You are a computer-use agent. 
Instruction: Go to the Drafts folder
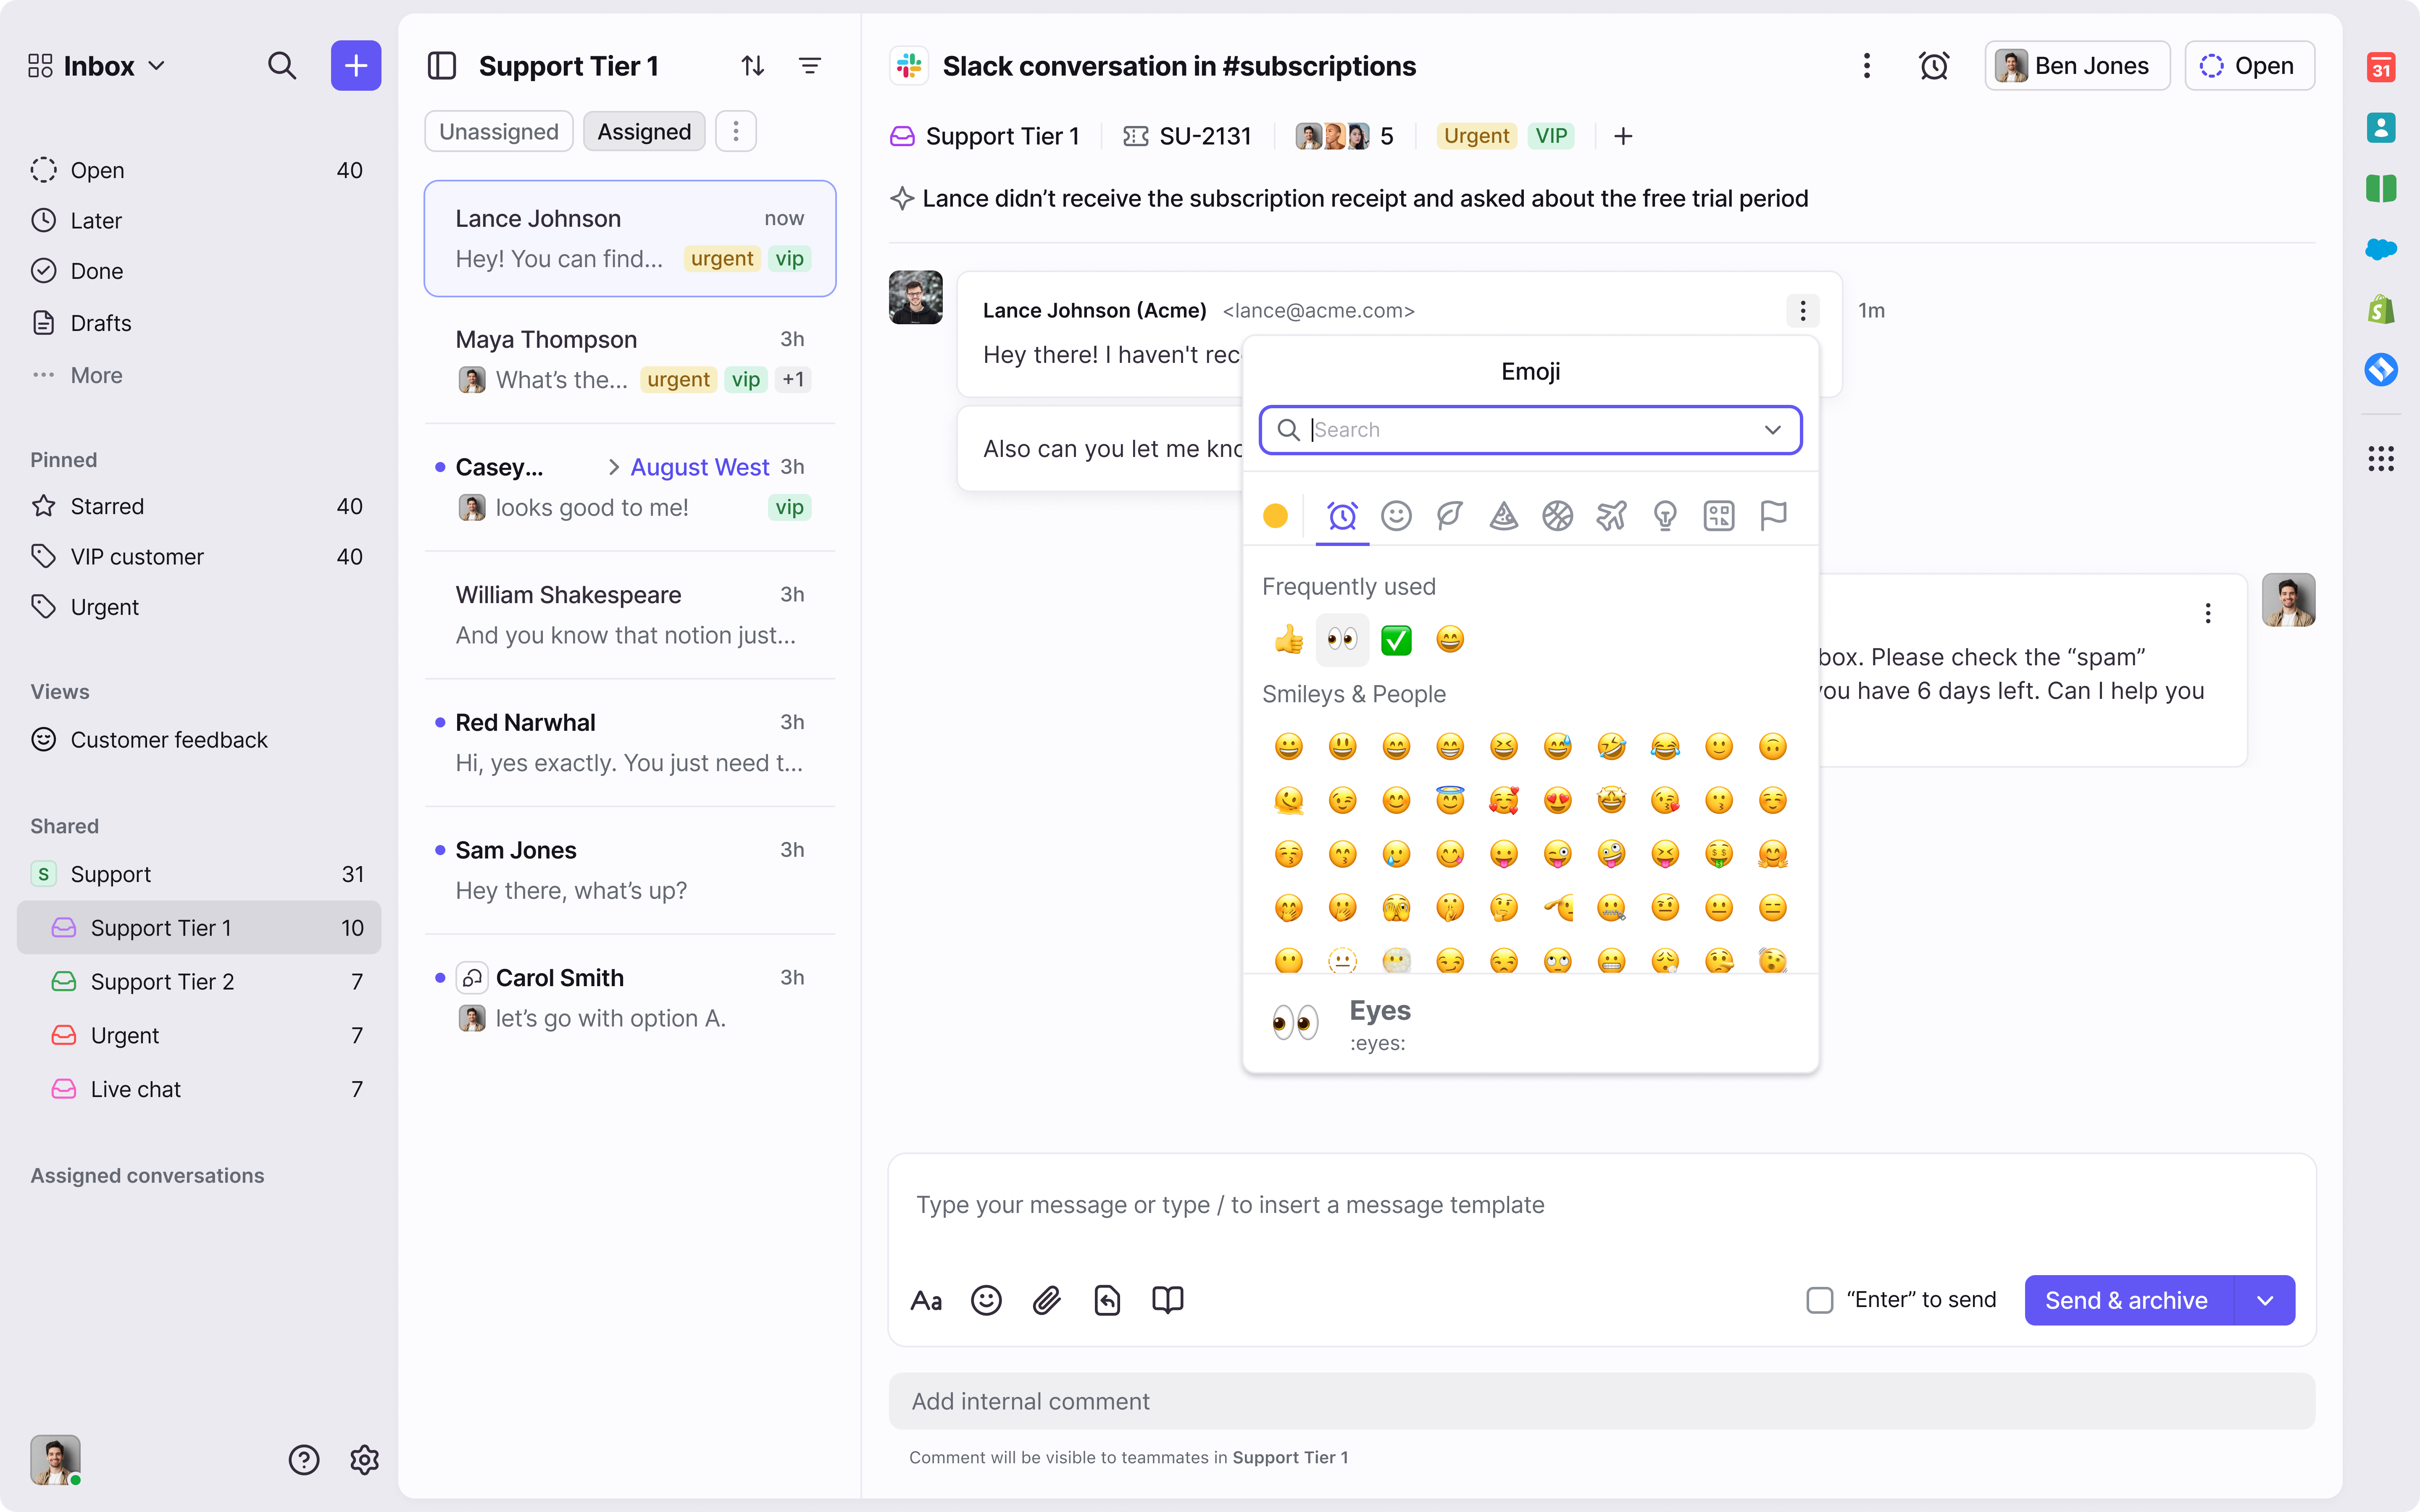pos(100,323)
